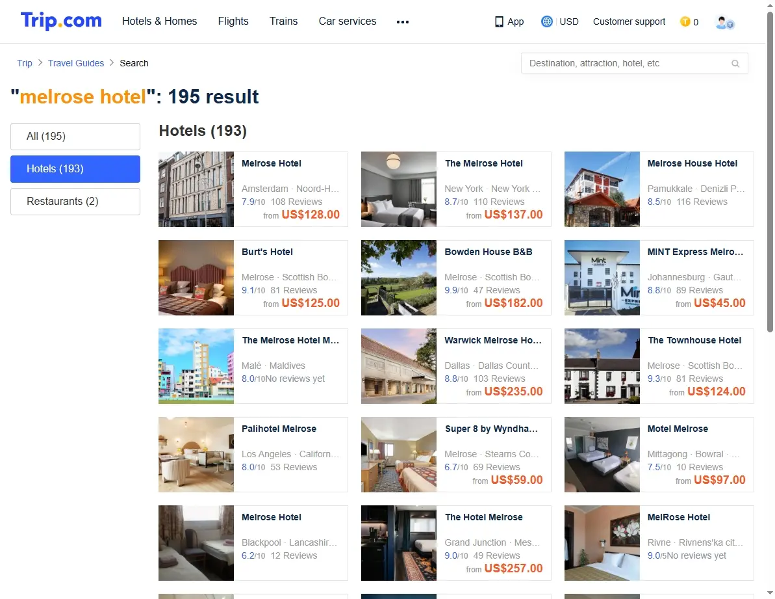Open The Melrose Hotel New York photo
This screenshot has width=775, height=599.
tap(399, 189)
